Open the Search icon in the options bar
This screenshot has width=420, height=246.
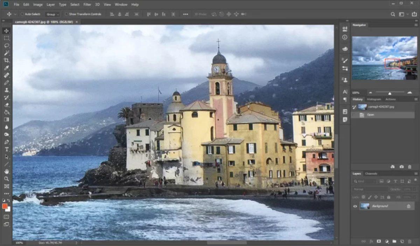pos(393,14)
